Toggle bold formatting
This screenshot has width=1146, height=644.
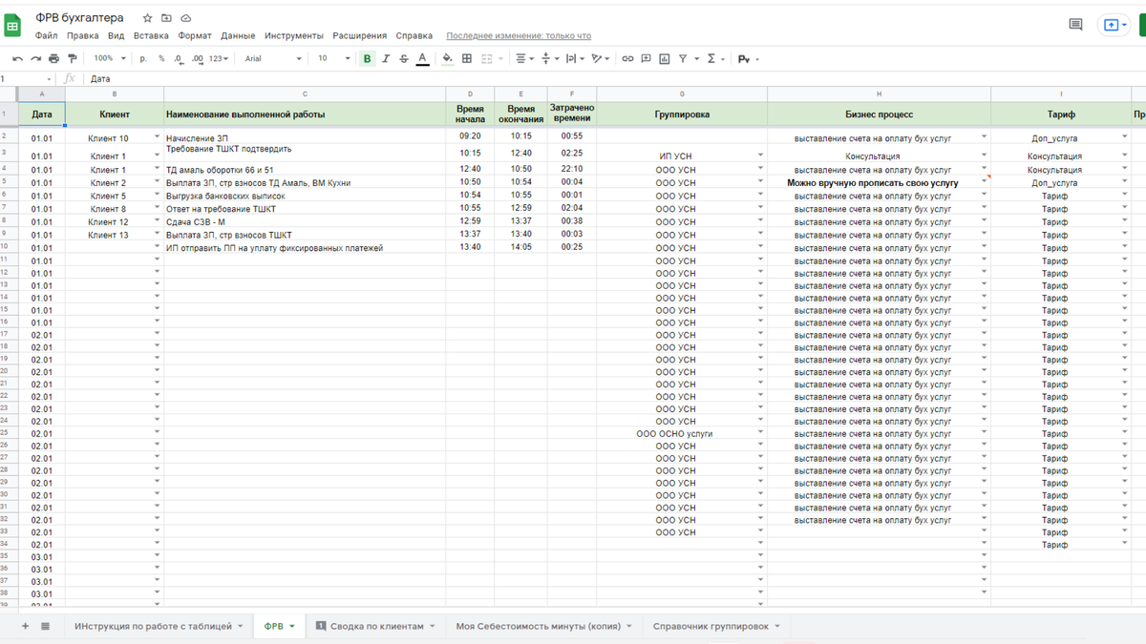[x=368, y=59]
